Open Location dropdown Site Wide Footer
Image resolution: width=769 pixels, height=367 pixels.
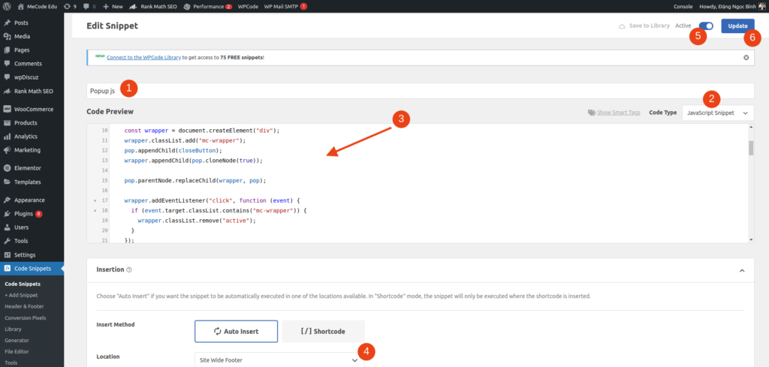pyautogui.click(x=279, y=359)
